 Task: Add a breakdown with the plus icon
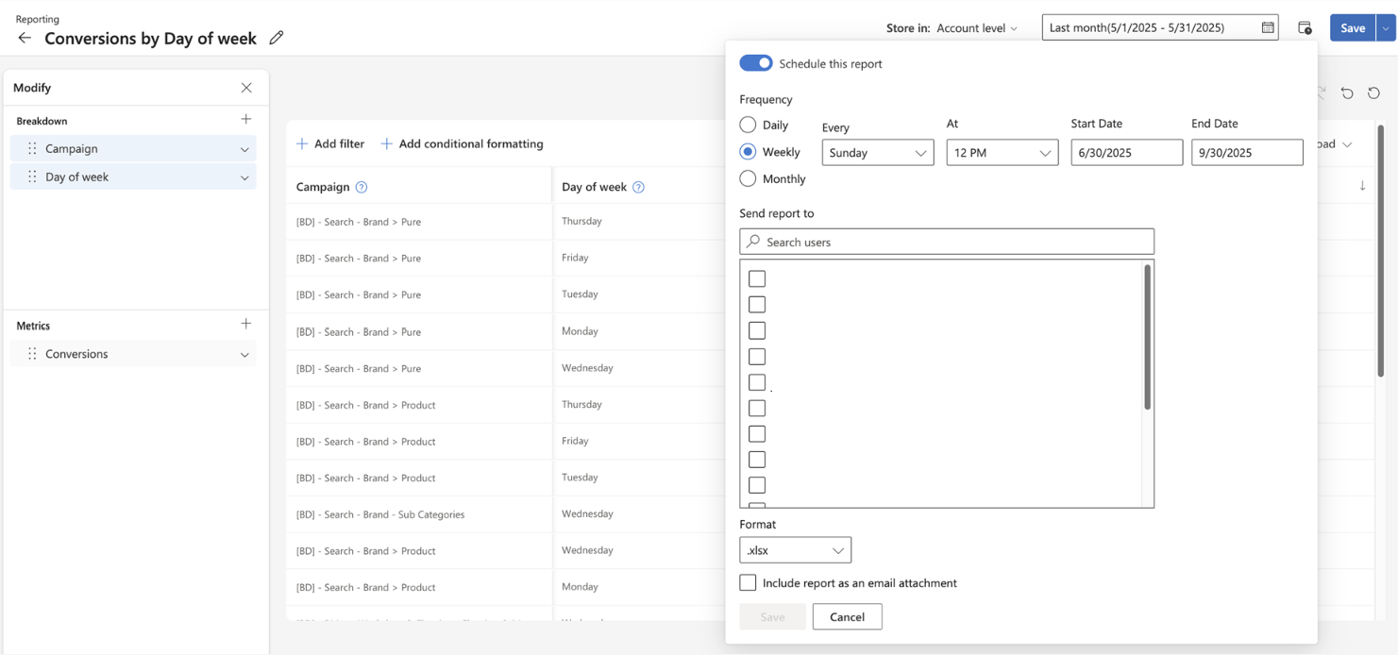click(x=246, y=120)
